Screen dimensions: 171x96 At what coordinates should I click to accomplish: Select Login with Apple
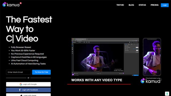click(x=28, y=95)
